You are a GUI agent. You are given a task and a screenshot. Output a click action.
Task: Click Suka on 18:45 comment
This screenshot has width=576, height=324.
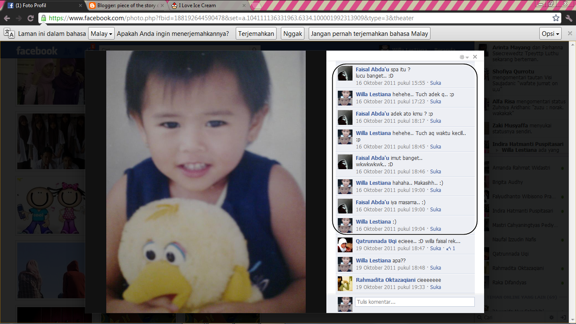pos(436,146)
